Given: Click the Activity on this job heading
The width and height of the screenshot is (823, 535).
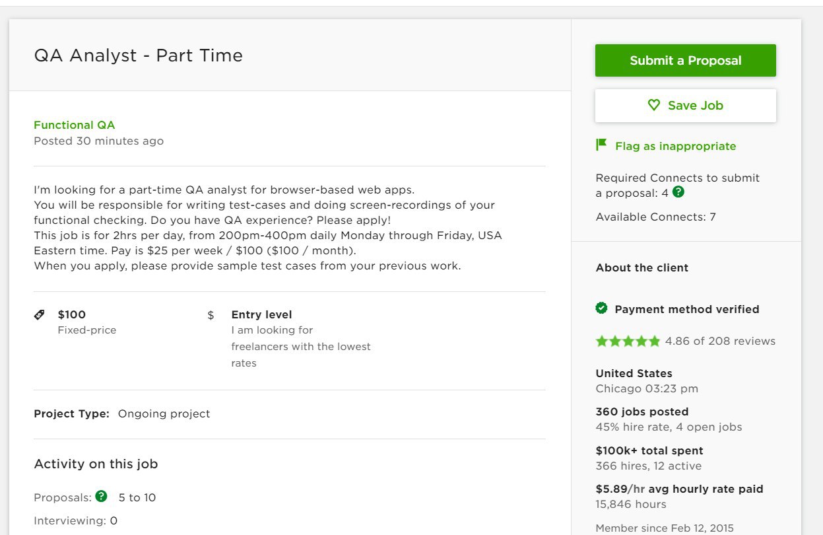Looking at the screenshot, I should [96, 464].
